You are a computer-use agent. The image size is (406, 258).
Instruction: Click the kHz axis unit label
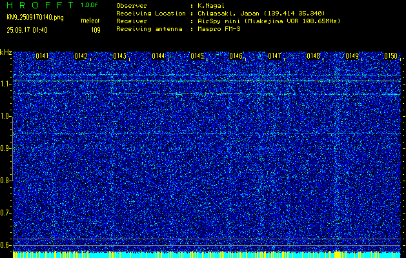click(6, 52)
